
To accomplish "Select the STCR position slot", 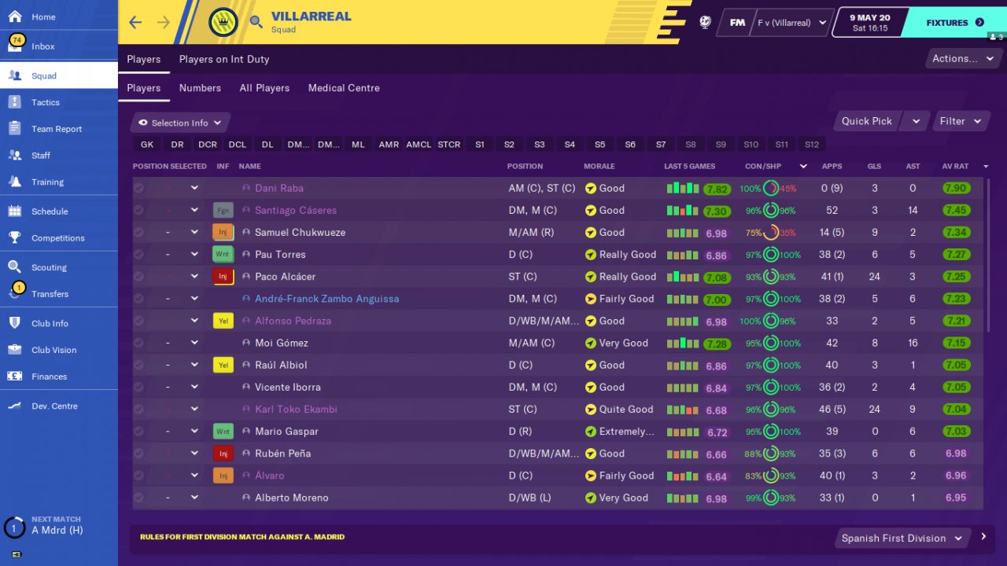I will coord(449,145).
